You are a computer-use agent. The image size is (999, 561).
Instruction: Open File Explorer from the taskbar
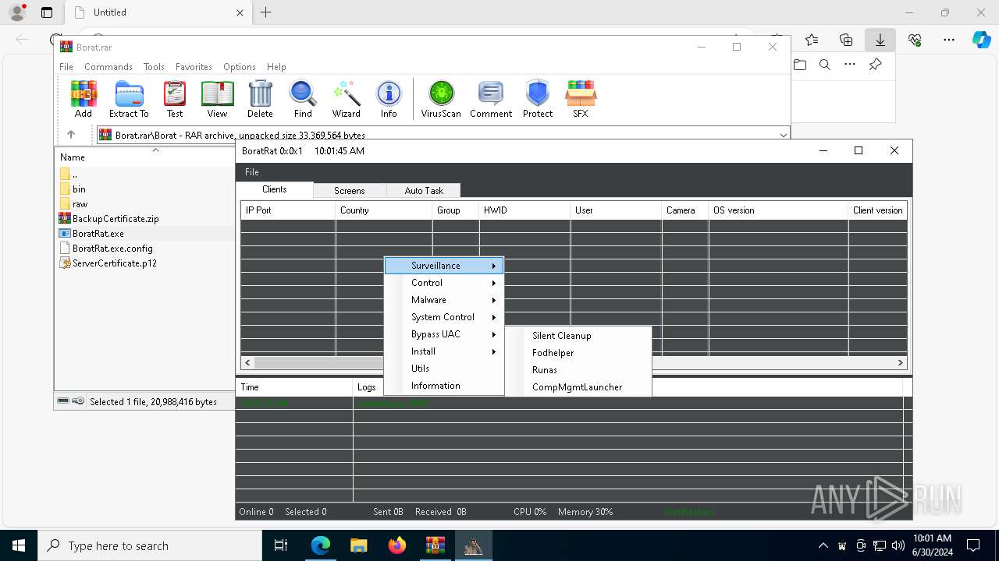point(358,545)
